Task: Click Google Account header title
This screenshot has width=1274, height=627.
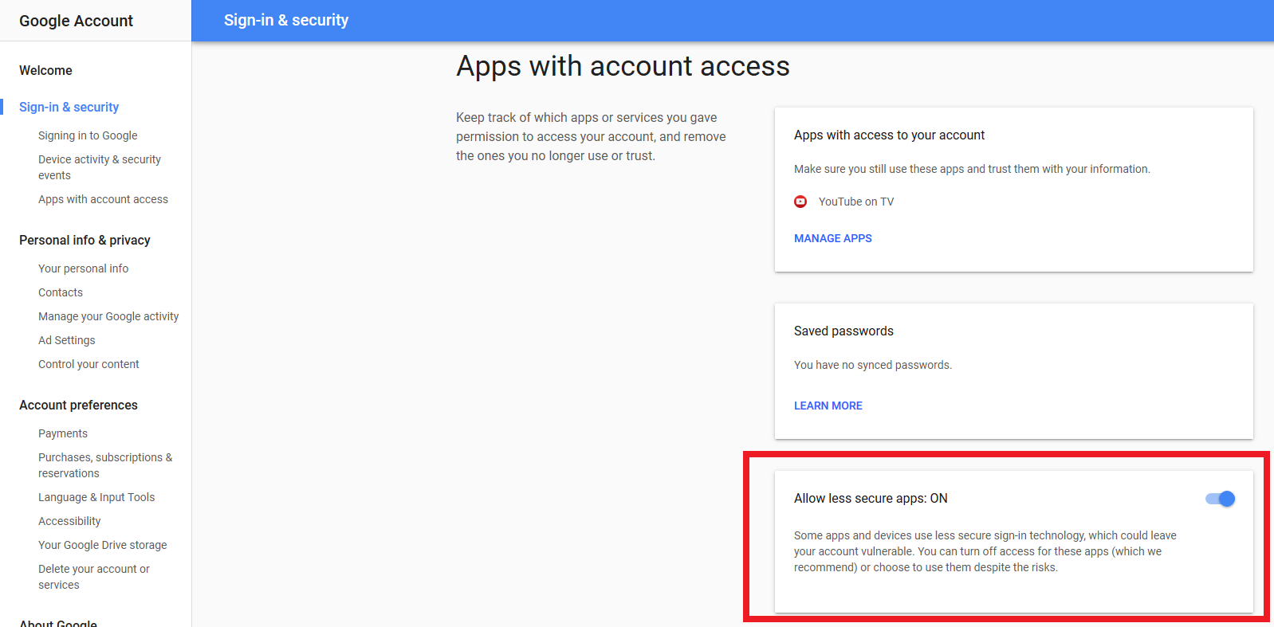Action: point(76,21)
